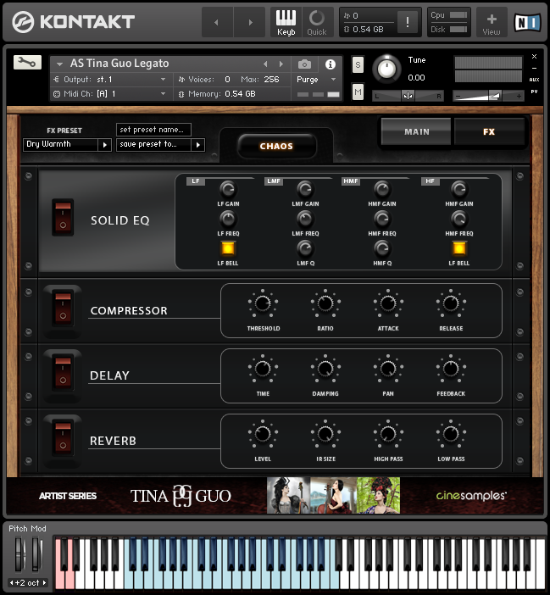The image size is (550, 595).
Task: Toggle the REVERB power switch
Action: 63,437
